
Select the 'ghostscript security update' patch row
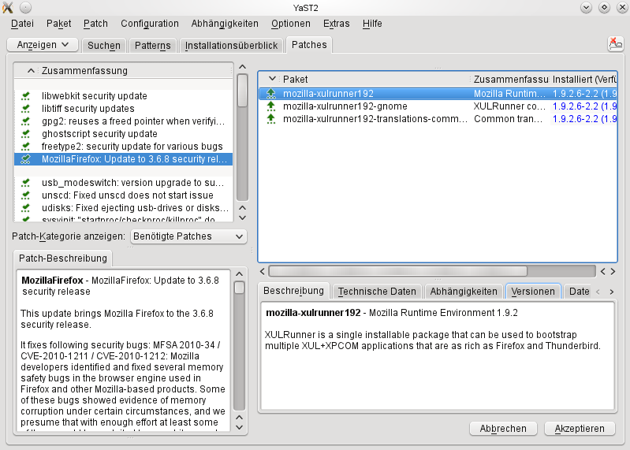pyautogui.click(x=123, y=134)
